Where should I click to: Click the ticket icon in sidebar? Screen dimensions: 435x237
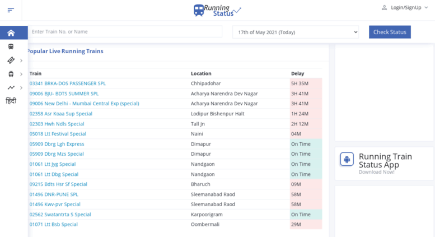11,61
